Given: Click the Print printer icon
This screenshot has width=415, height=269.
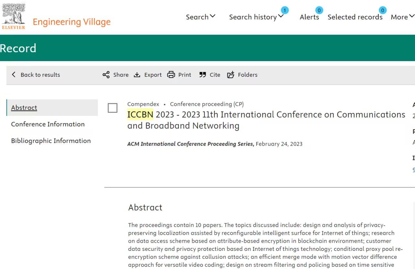Looking at the screenshot, I should (171, 75).
